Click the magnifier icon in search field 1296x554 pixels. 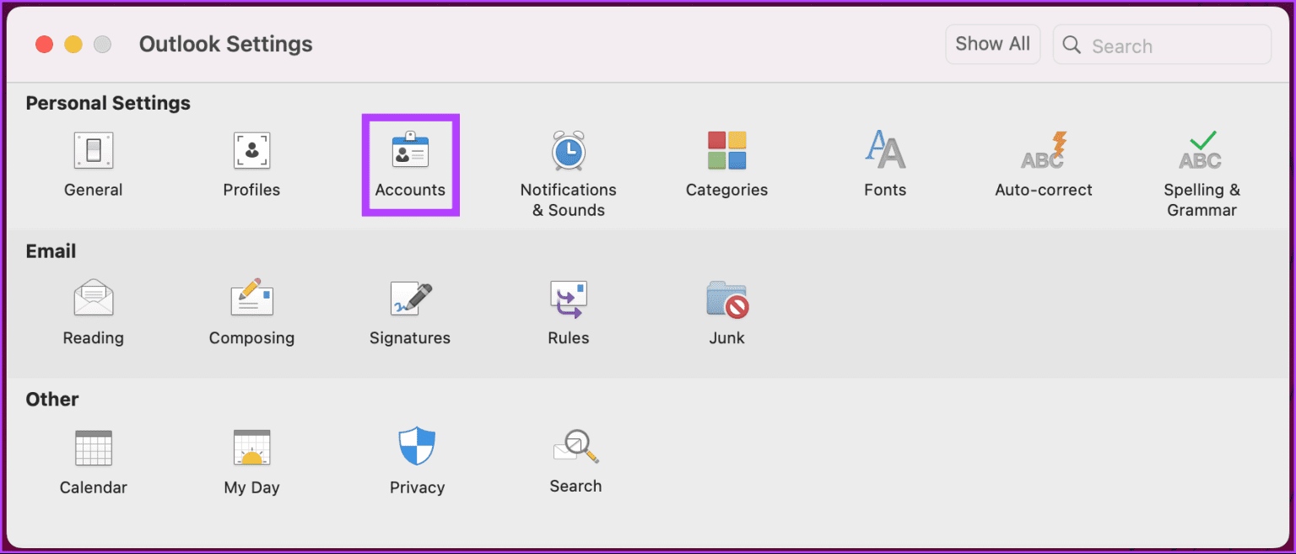(1072, 45)
